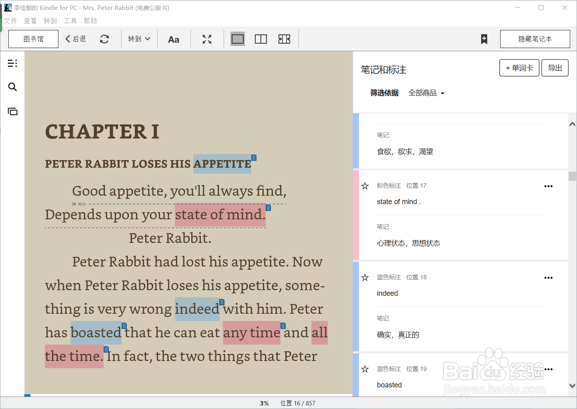Screen dimensions: 577x409
Task: Click the 笔记和标注 panel title
Action: [383, 70]
